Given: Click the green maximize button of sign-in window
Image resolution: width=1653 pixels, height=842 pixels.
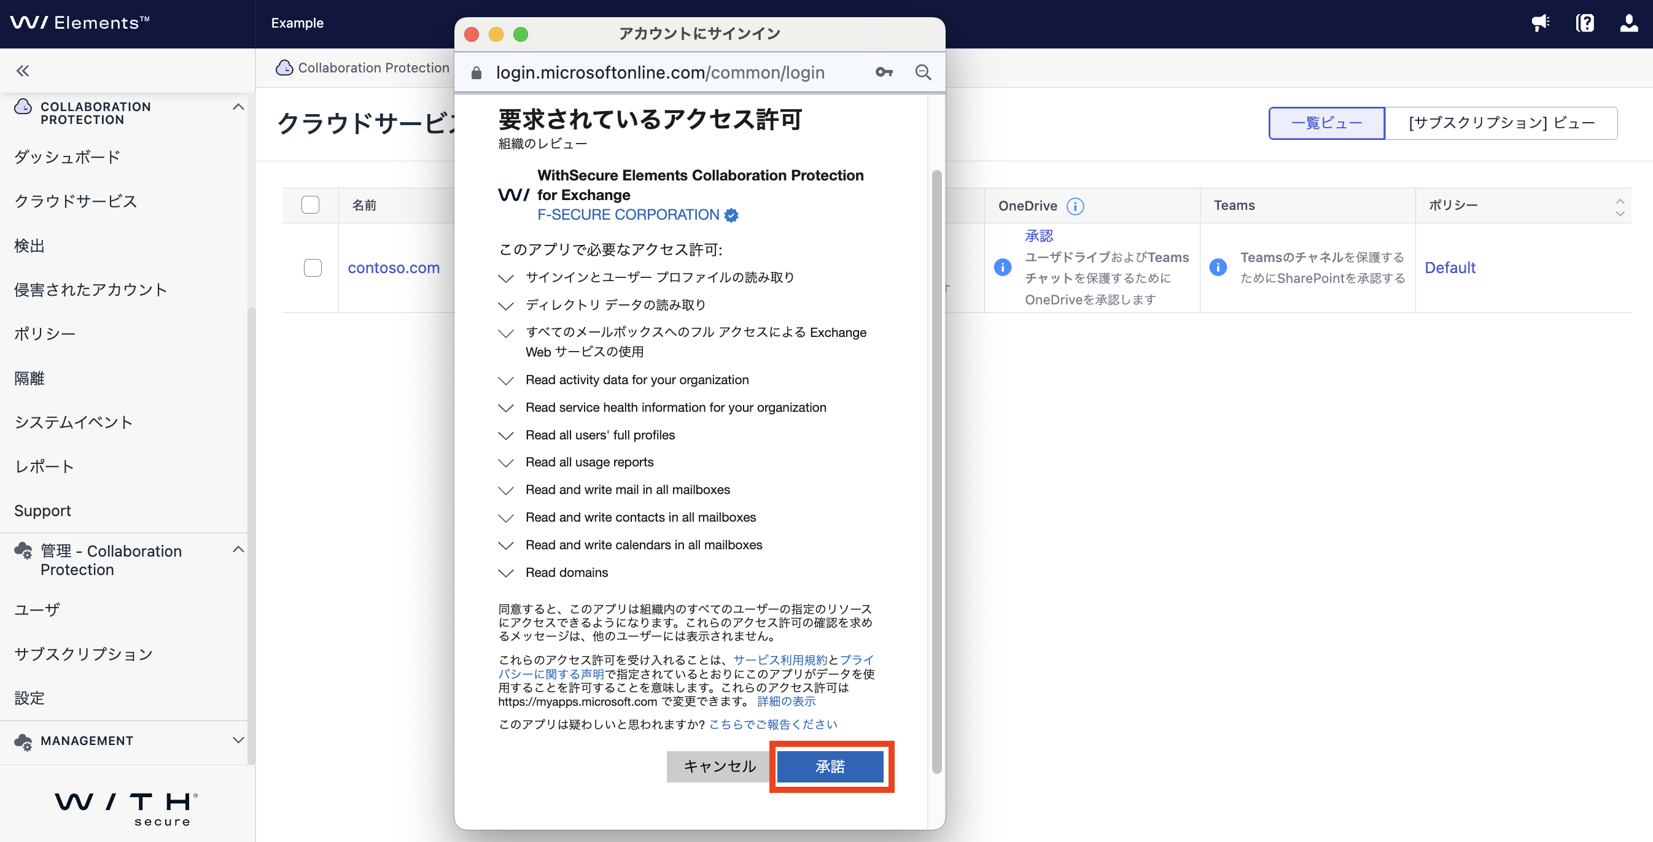Looking at the screenshot, I should click(x=521, y=34).
